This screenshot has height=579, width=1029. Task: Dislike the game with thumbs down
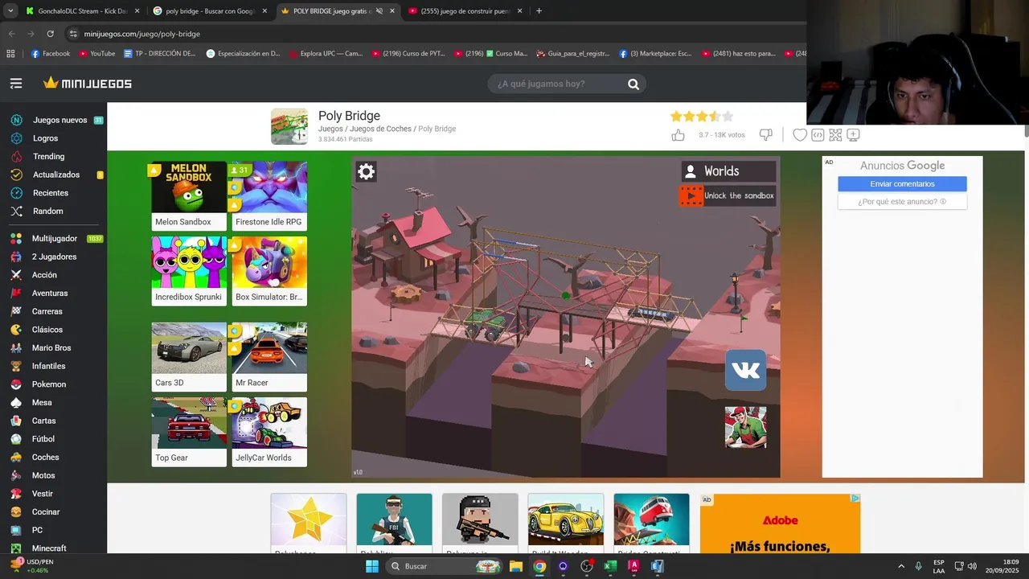click(766, 135)
